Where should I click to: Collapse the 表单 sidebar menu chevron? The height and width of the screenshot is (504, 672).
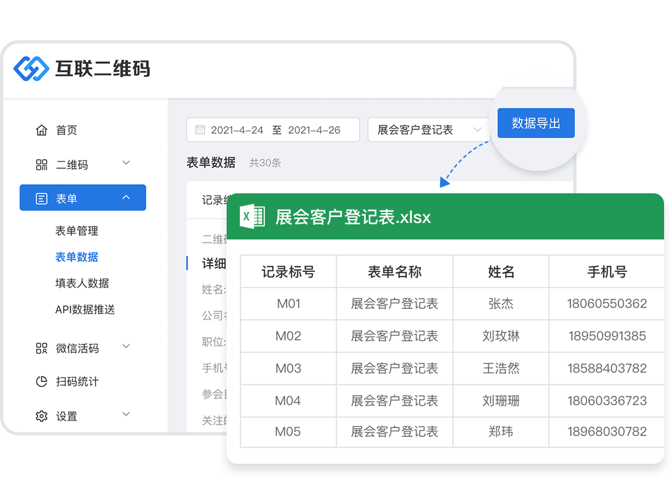(x=126, y=197)
